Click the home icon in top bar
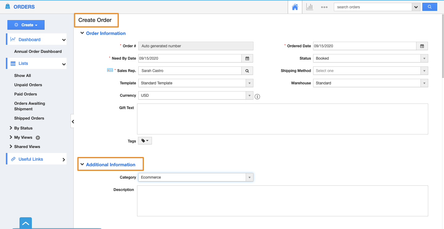Screen dimensions: 444x229 [295, 7]
